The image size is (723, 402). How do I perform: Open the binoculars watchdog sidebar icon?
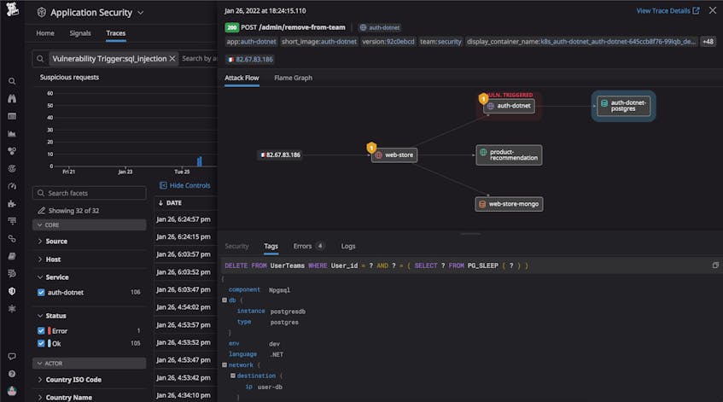click(12, 99)
